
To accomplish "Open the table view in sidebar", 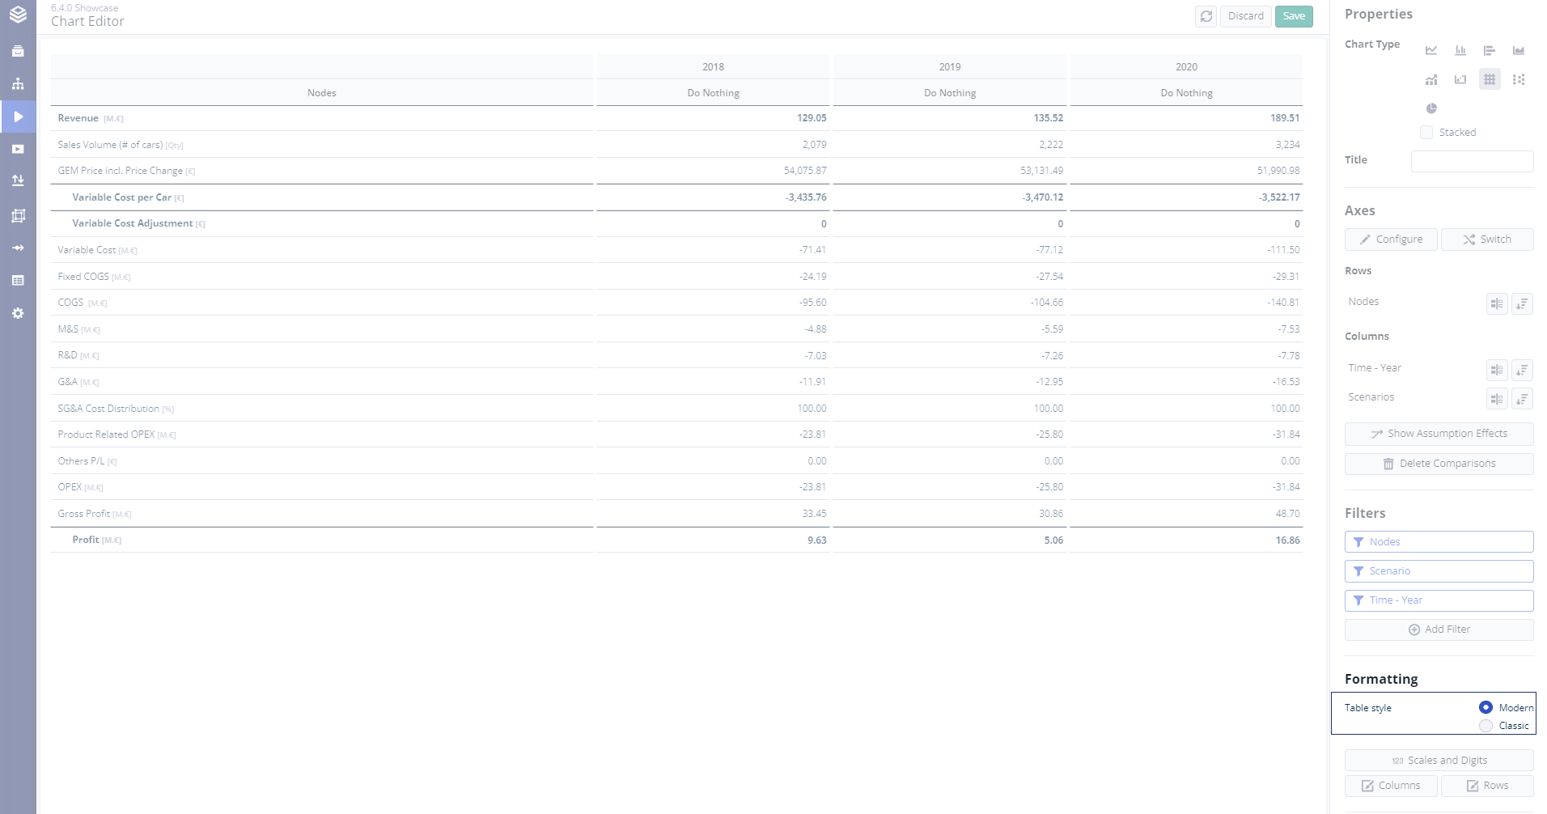I will tap(18, 281).
